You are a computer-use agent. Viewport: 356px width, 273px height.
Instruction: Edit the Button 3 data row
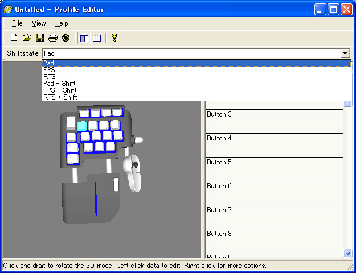pos(274,121)
